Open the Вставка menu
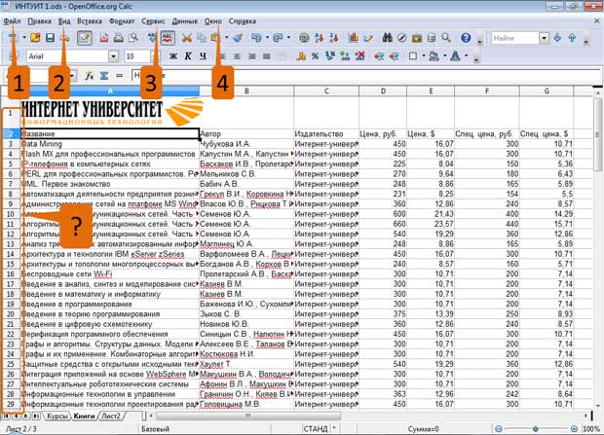The image size is (604, 435). pyautogui.click(x=90, y=21)
